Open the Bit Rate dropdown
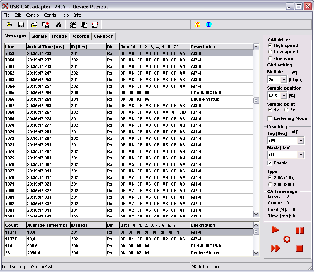 (284, 80)
